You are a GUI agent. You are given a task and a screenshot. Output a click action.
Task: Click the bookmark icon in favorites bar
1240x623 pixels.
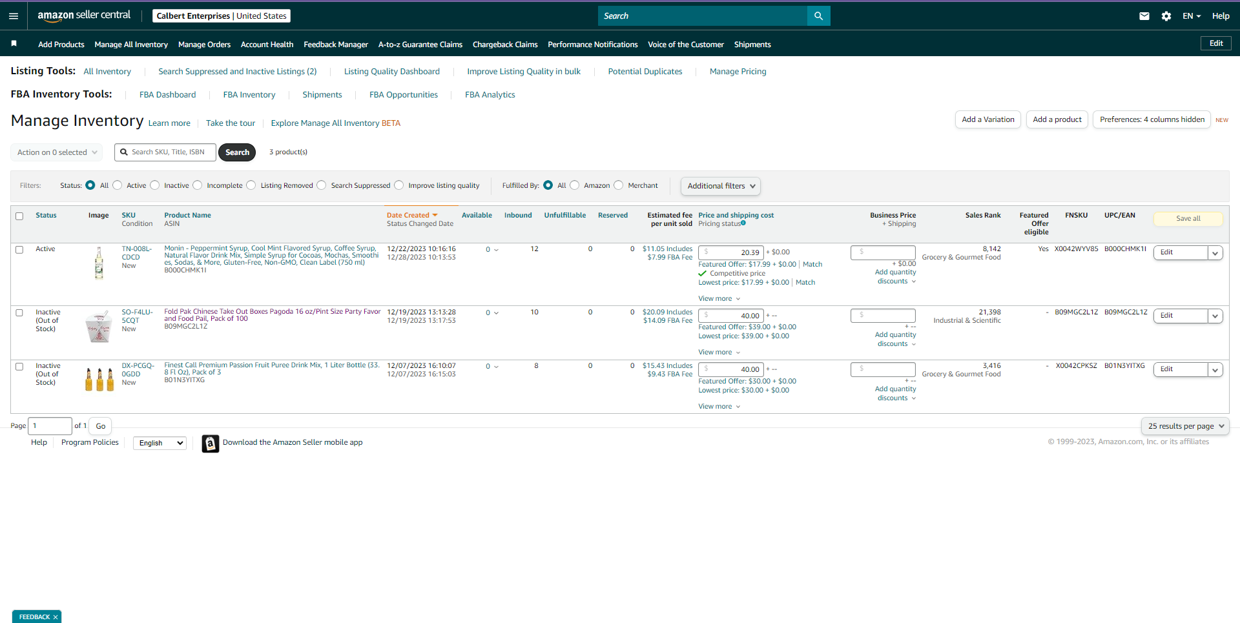(14, 44)
